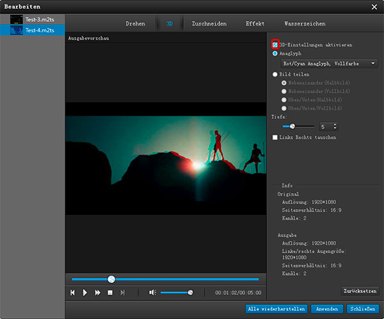The height and width of the screenshot is (319, 384).
Task: Click the Zurücksetzen button
Action: (x=360, y=291)
